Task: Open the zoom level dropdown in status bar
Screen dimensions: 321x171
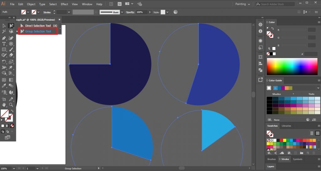Action: pyautogui.click(x=14, y=168)
